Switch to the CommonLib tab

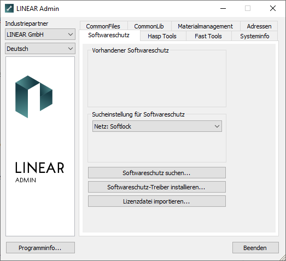(x=149, y=26)
